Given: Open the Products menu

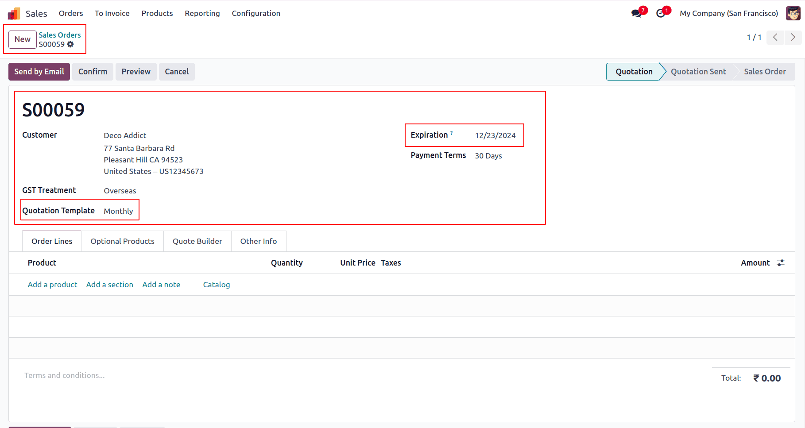Looking at the screenshot, I should pyautogui.click(x=157, y=13).
